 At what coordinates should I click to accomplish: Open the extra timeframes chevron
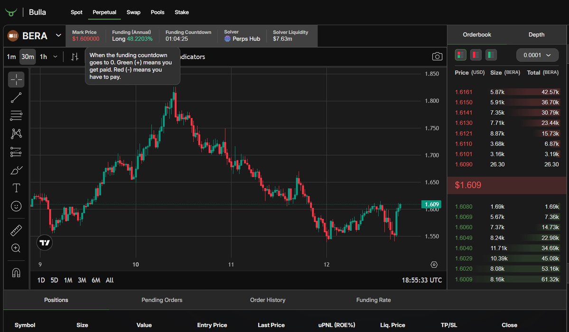54,56
